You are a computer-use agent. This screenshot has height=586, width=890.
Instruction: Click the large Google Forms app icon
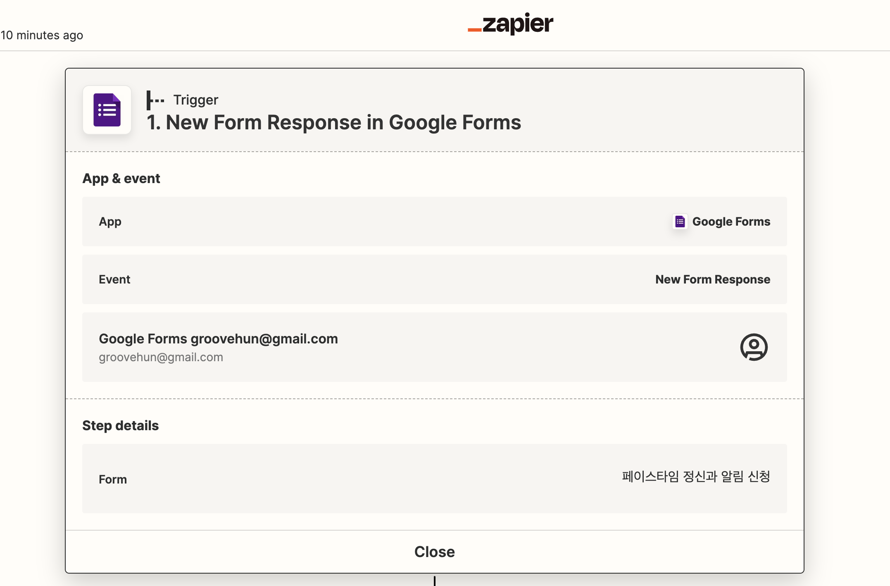107,110
